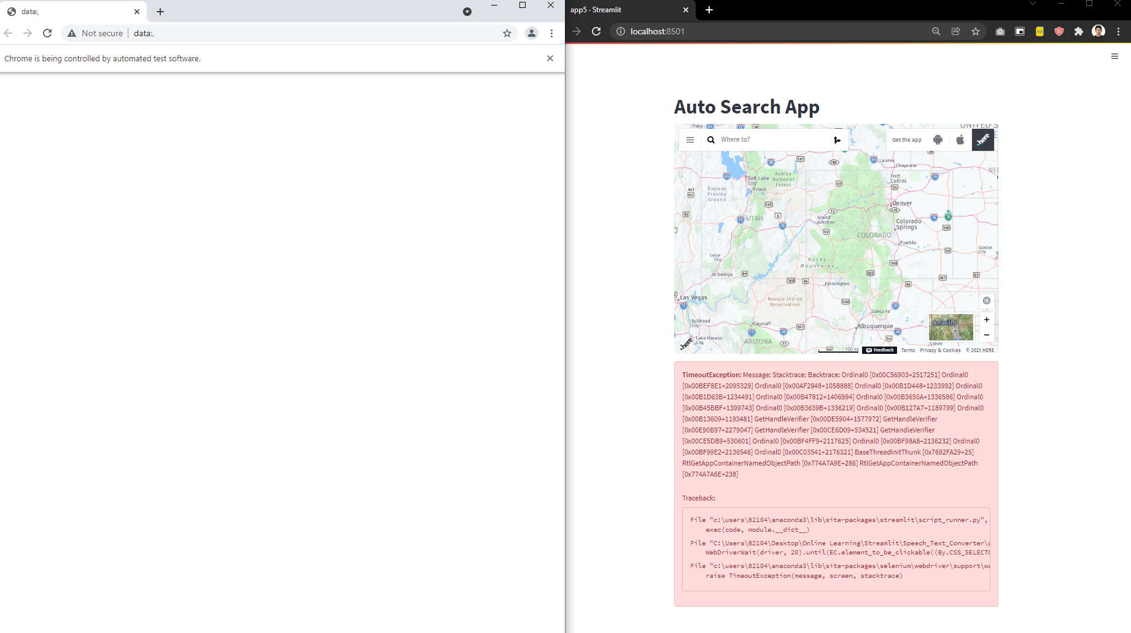The width and height of the screenshot is (1131, 633).
Task: Reload the localhost:8501 page
Action: point(596,31)
